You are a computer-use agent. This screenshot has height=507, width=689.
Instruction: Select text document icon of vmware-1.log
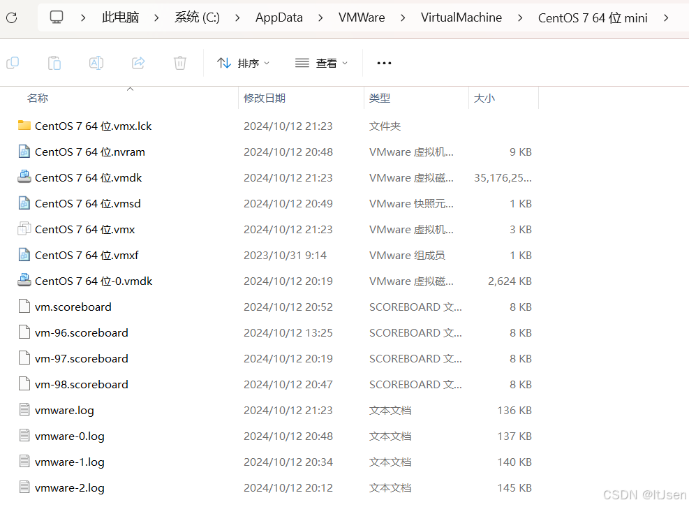point(24,462)
